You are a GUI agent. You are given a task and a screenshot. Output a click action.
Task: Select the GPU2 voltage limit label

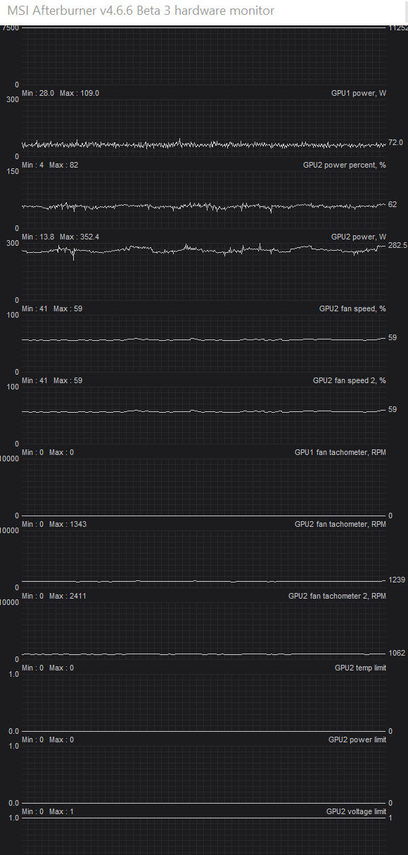pos(356,811)
